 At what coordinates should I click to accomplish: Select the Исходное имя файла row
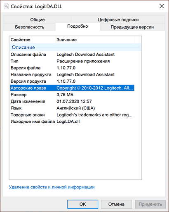72,121
